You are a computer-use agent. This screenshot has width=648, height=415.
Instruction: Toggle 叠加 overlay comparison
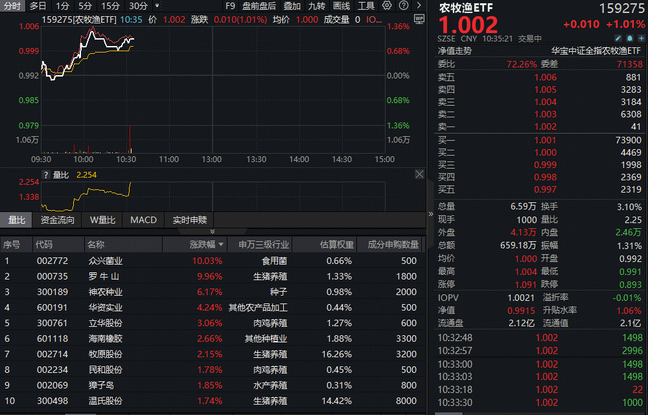point(292,6)
